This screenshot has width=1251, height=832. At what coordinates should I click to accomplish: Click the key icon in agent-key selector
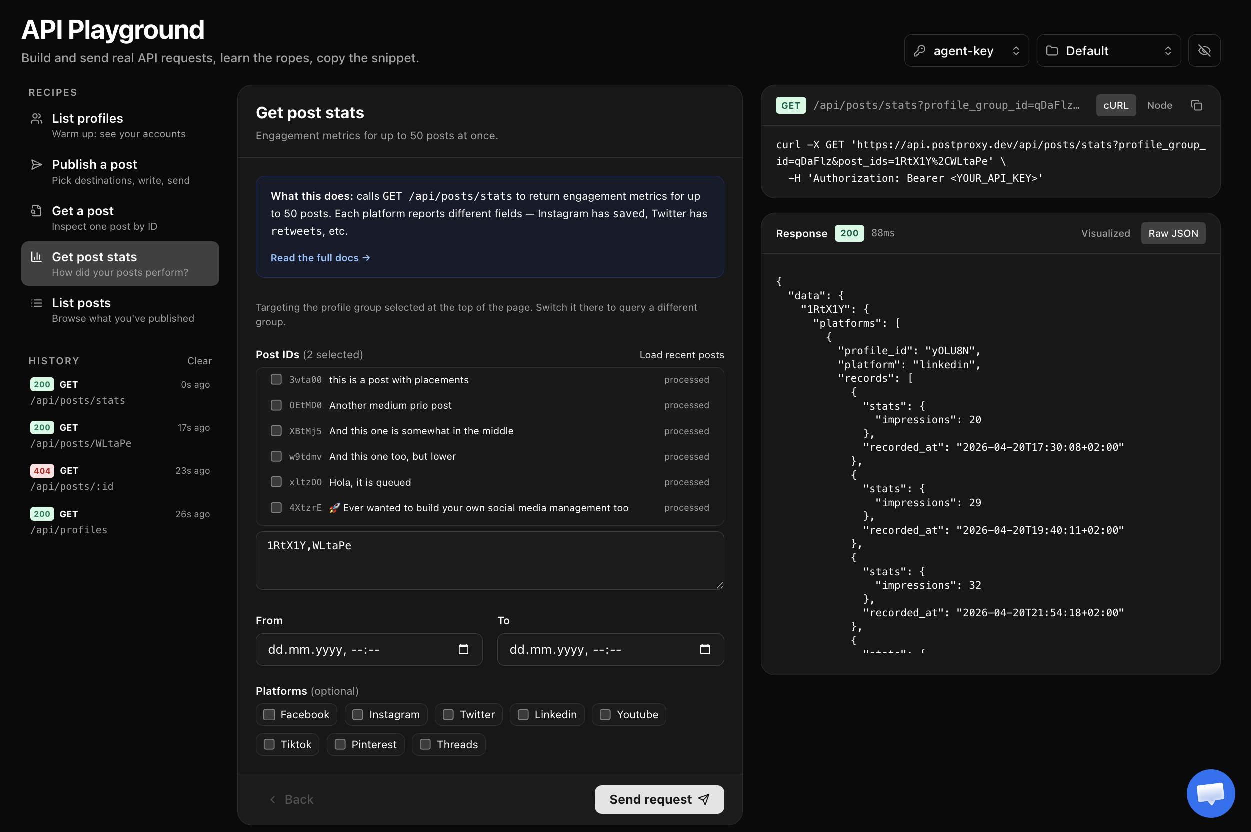tap(920, 51)
